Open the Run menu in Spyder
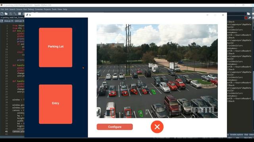Image resolution: width=254 pixels, height=142 pixels. click(25, 9)
